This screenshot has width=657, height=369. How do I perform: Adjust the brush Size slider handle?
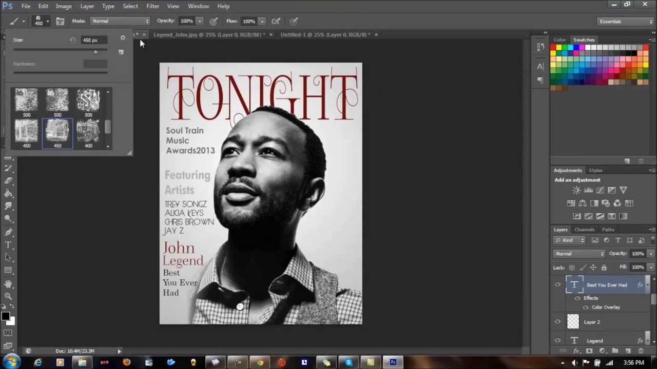(x=95, y=52)
